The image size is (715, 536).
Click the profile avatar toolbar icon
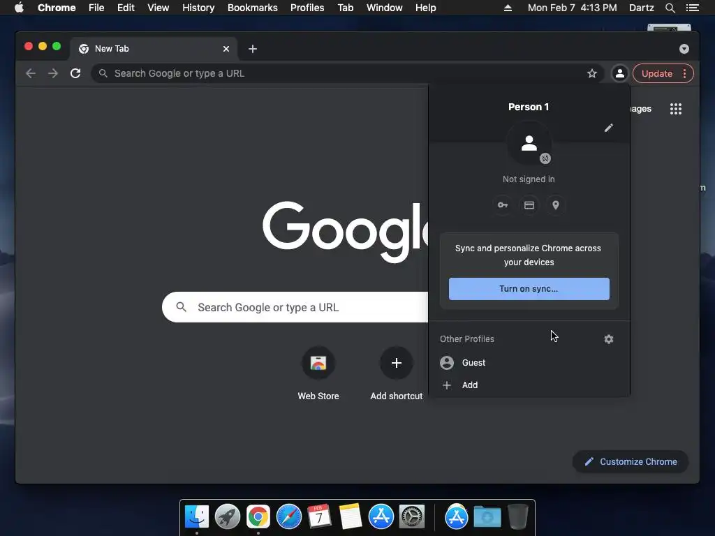[x=620, y=73]
